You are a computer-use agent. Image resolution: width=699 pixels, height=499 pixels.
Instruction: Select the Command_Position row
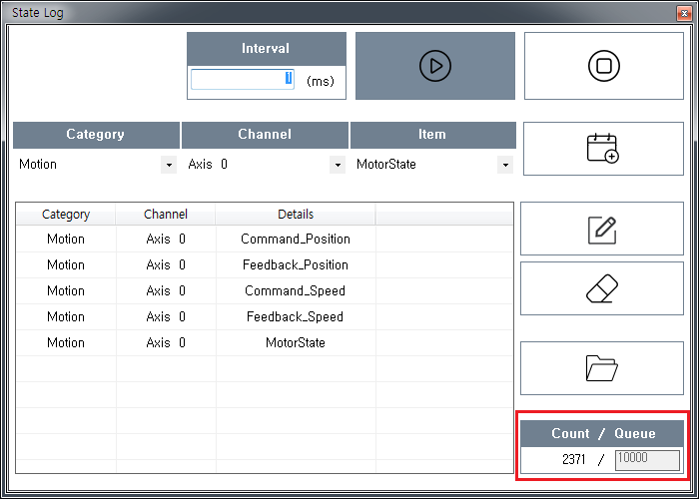(x=295, y=240)
